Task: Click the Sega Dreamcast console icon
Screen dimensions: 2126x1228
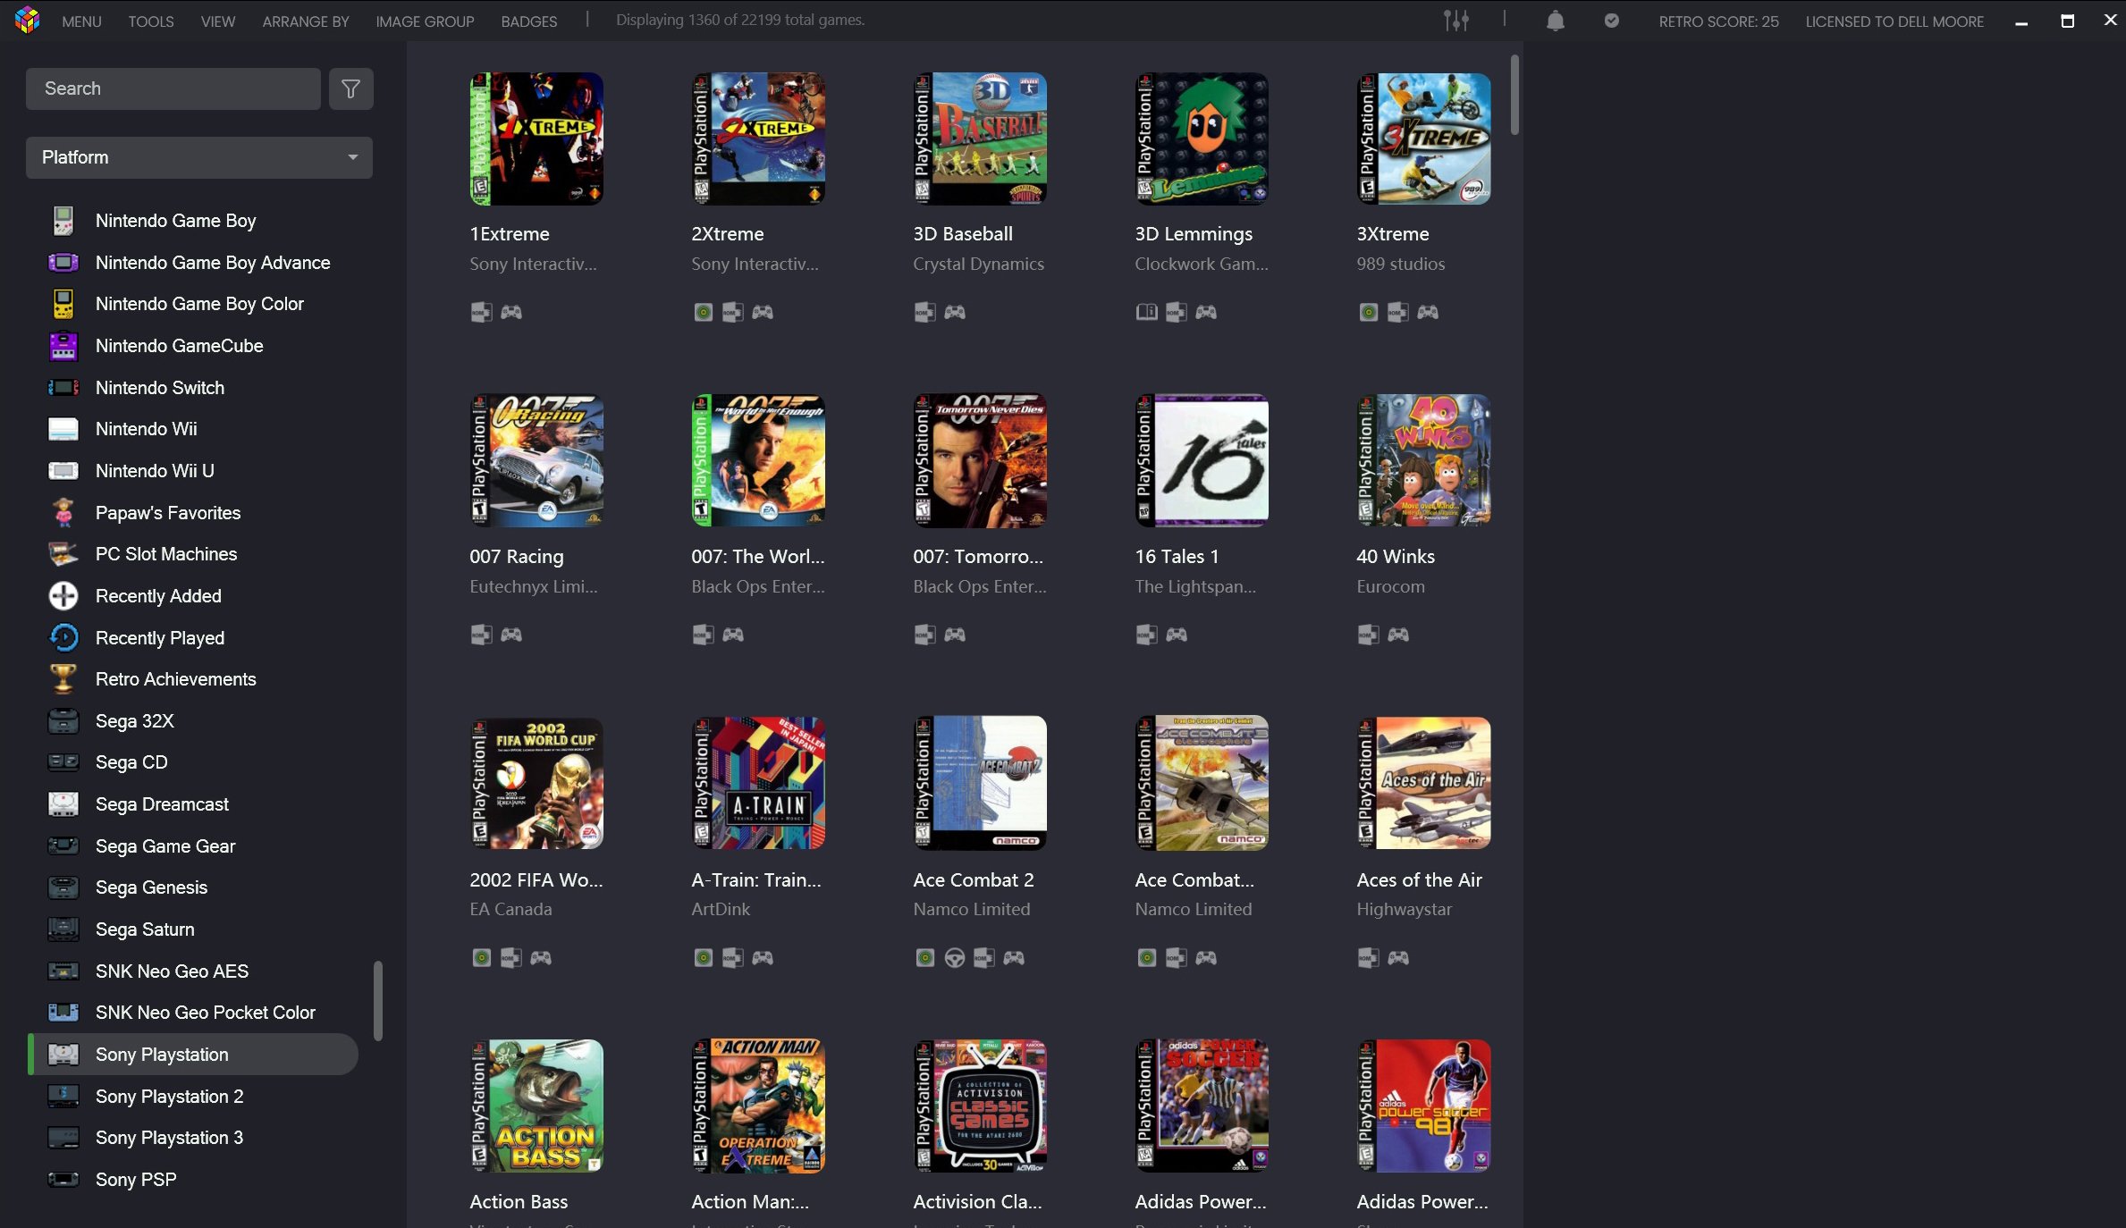Action: 63,804
